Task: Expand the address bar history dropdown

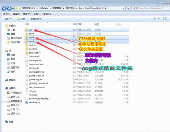Action: click(124, 8)
